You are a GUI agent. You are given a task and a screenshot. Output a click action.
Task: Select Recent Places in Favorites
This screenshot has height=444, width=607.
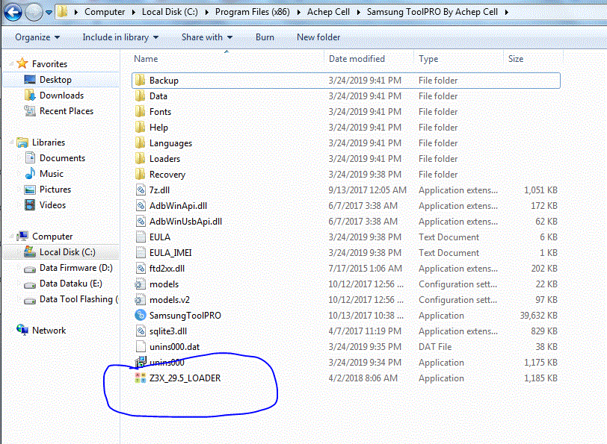point(67,111)
